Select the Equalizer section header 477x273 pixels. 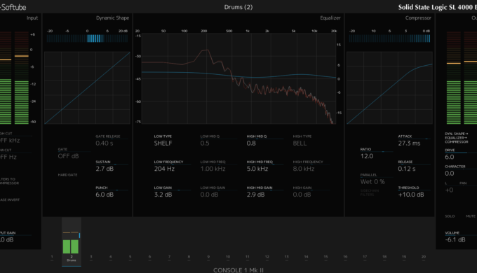pyautogui.click(x=330, y=18)
